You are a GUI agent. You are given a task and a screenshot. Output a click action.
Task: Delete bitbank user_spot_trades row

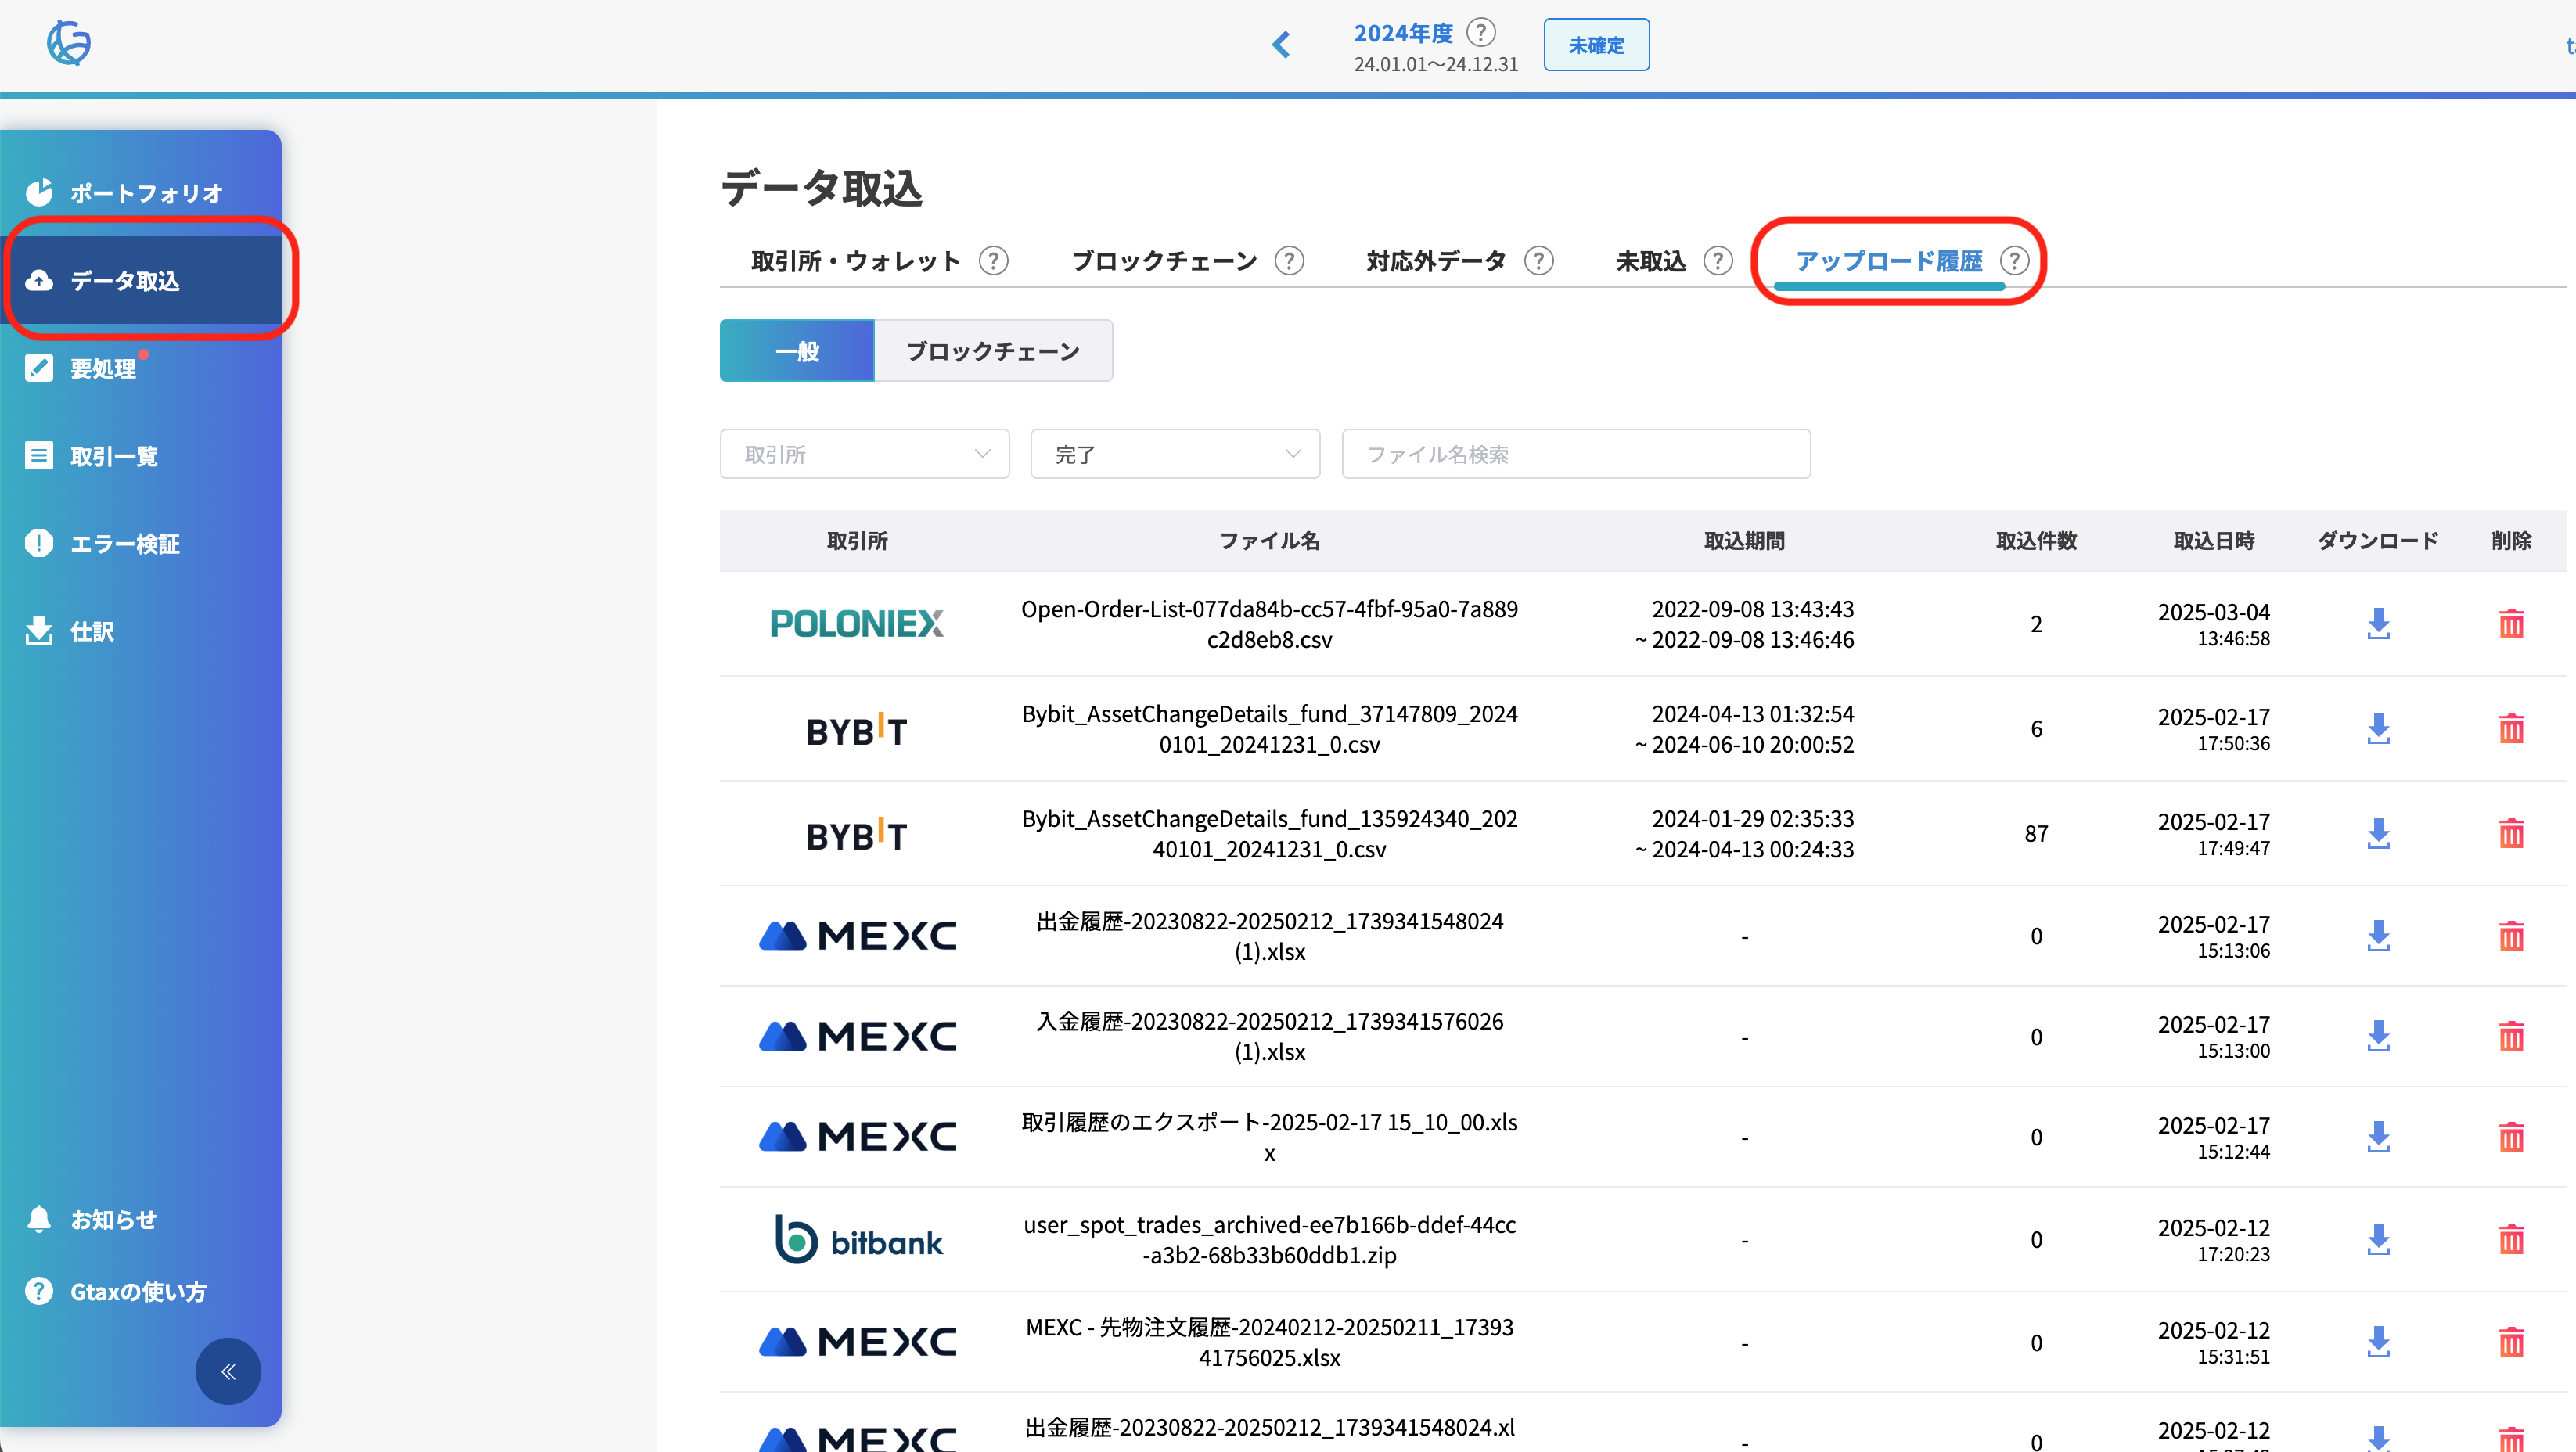point(2511,1240)
